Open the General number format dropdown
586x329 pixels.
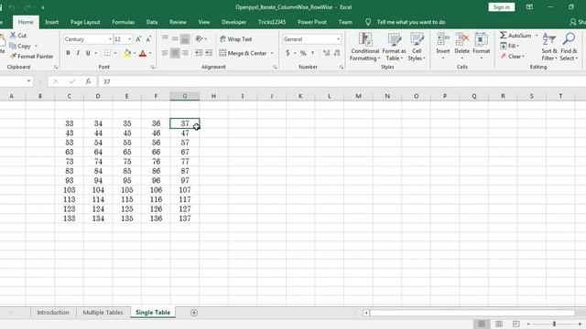[x=338, y=39]
